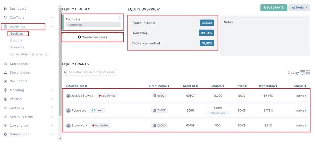Click the Notes panel area
This screenshot has width=315, height=143.
(265, 36)
